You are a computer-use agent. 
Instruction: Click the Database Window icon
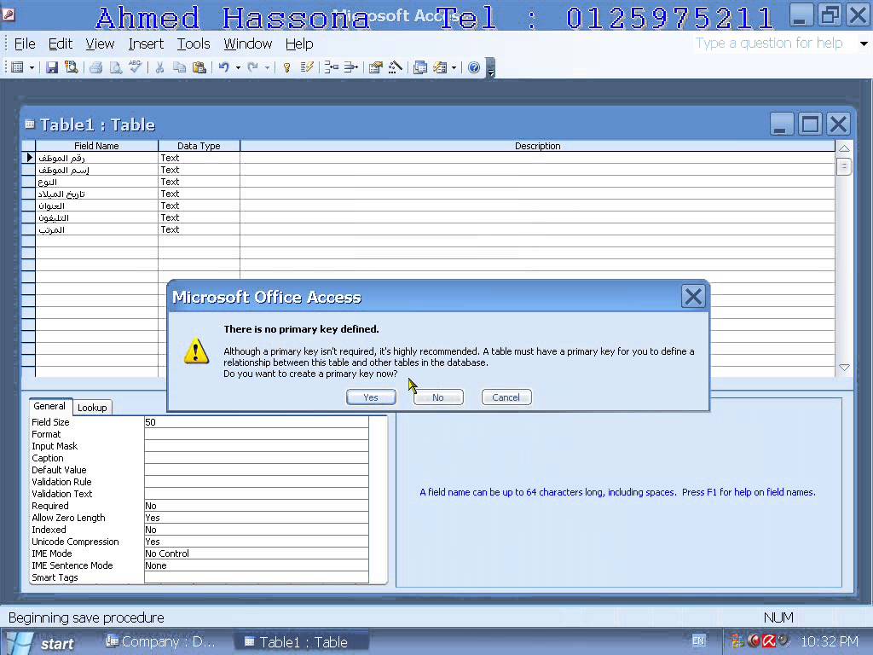click(420, 67)
